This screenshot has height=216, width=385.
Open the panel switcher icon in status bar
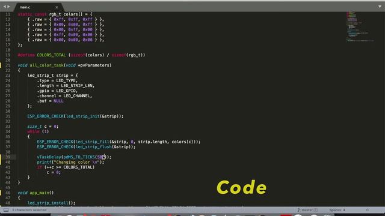(x=6, y=210)
